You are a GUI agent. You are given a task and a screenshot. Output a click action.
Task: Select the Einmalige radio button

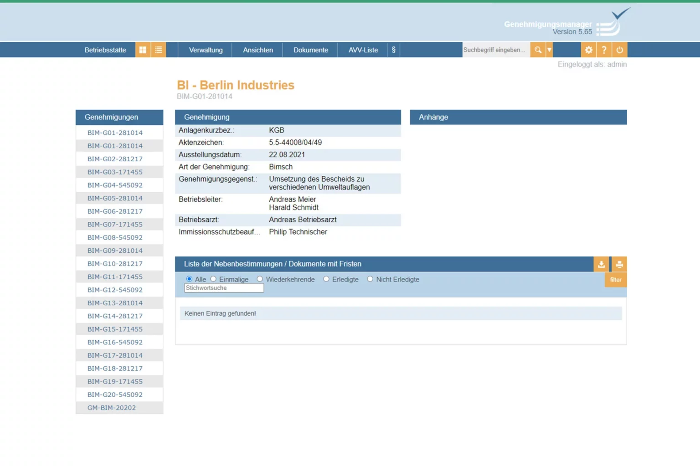[x=213, y=279]
